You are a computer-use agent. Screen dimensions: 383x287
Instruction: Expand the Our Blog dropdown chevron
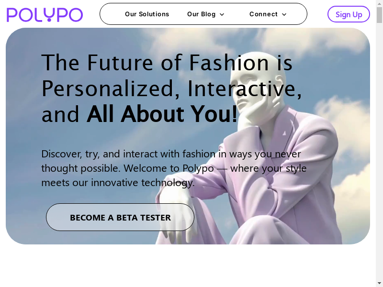click(x=222, y=15)
